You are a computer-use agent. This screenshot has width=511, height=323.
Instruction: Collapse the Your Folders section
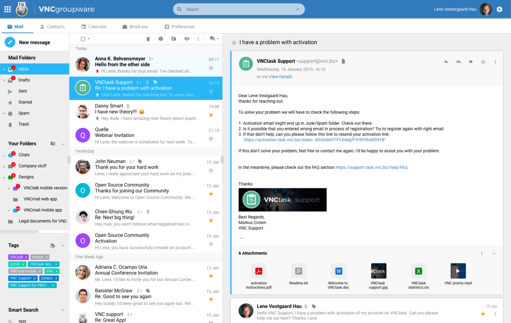pyautogui.click(x=63, y=144)
